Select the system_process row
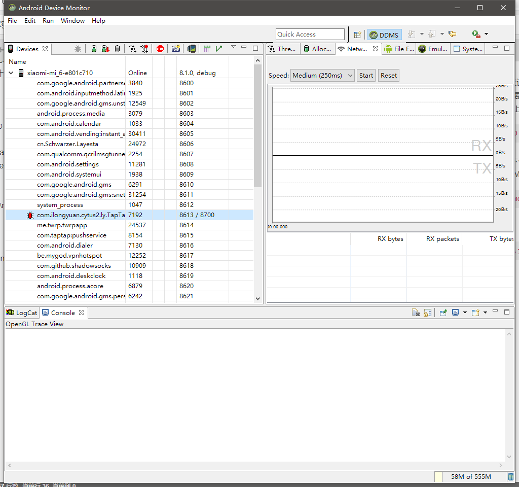Viewport: 519px width, 487px height. tap(129, 205)
